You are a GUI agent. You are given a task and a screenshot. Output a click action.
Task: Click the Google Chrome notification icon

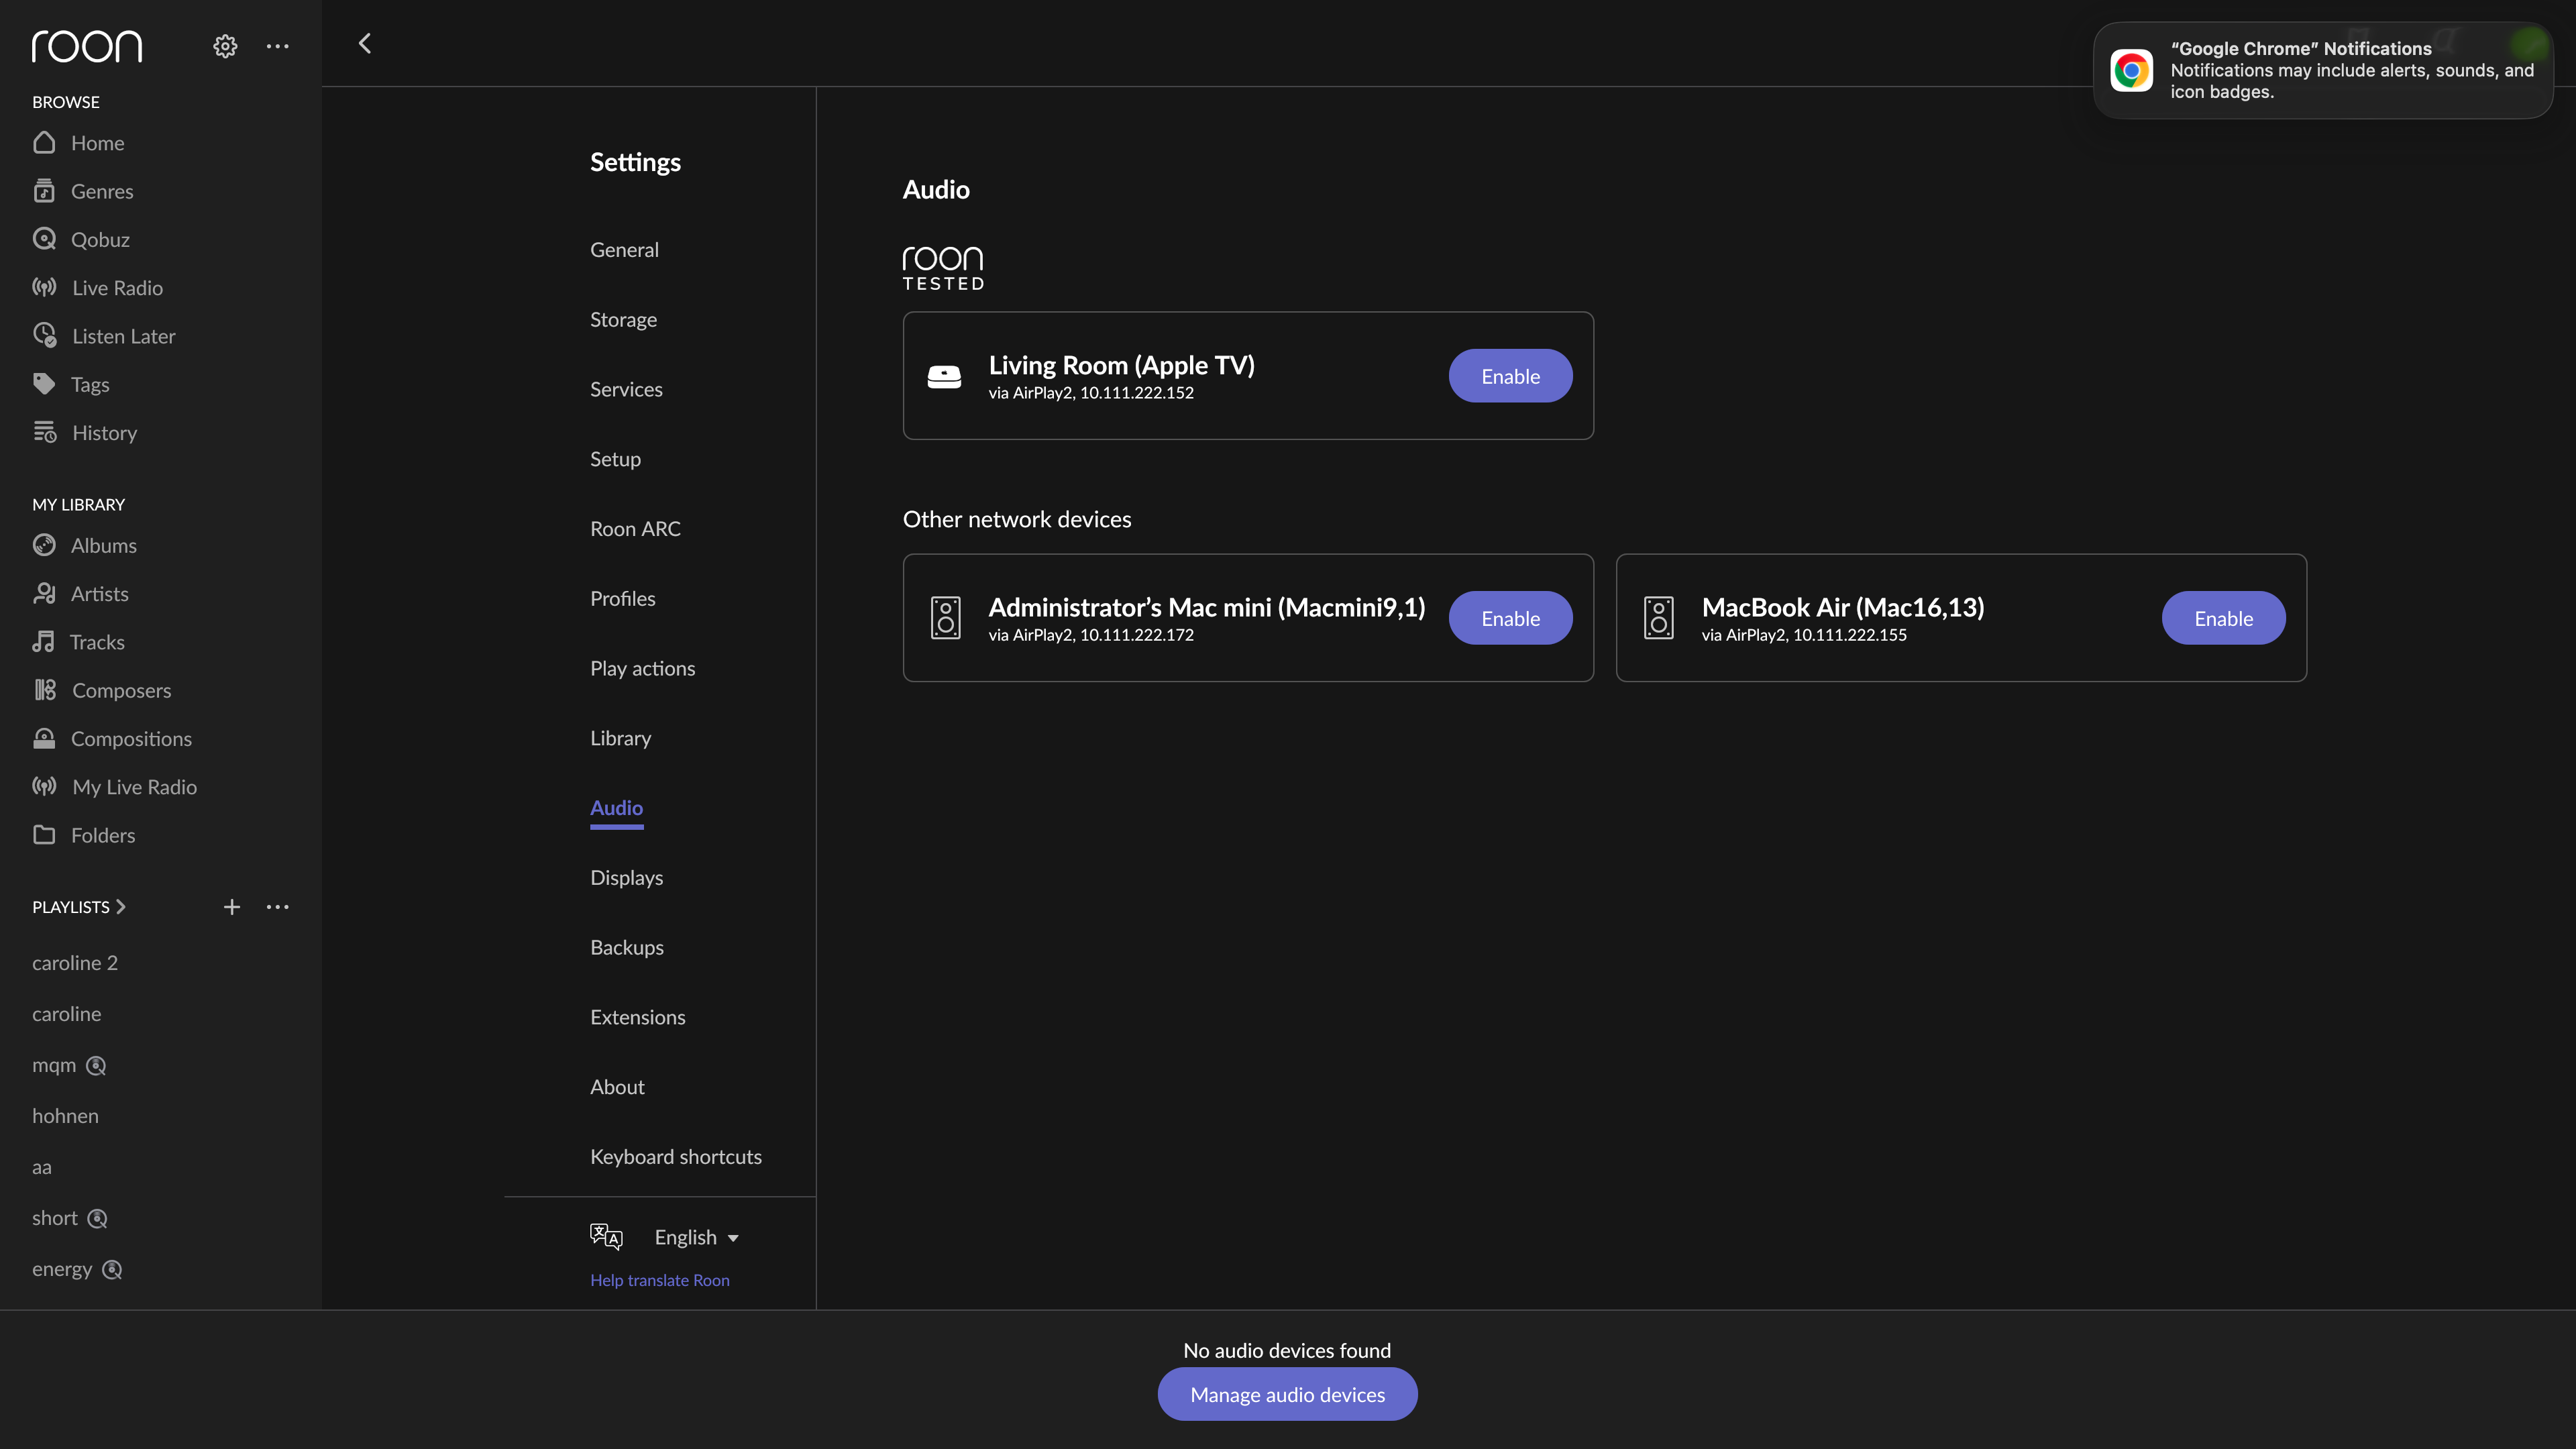click(2131, 70)
